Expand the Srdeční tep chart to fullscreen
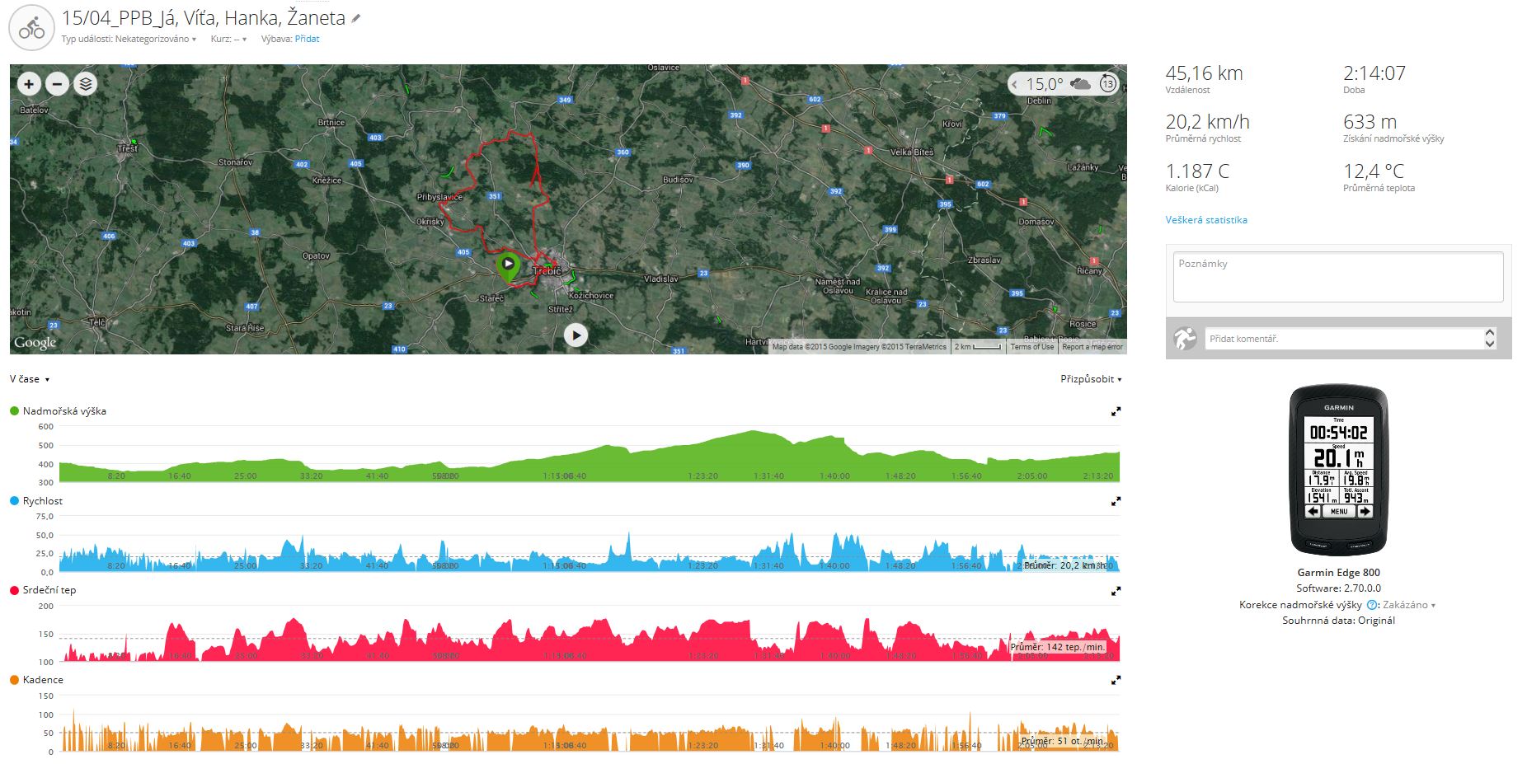Image resolution: width=1527 pixels, height=764 pixels. (x=1116, y=591)
